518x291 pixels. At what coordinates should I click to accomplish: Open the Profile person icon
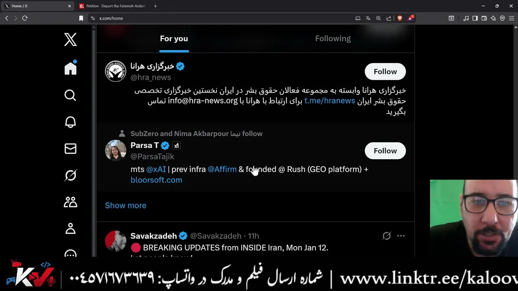70,228
